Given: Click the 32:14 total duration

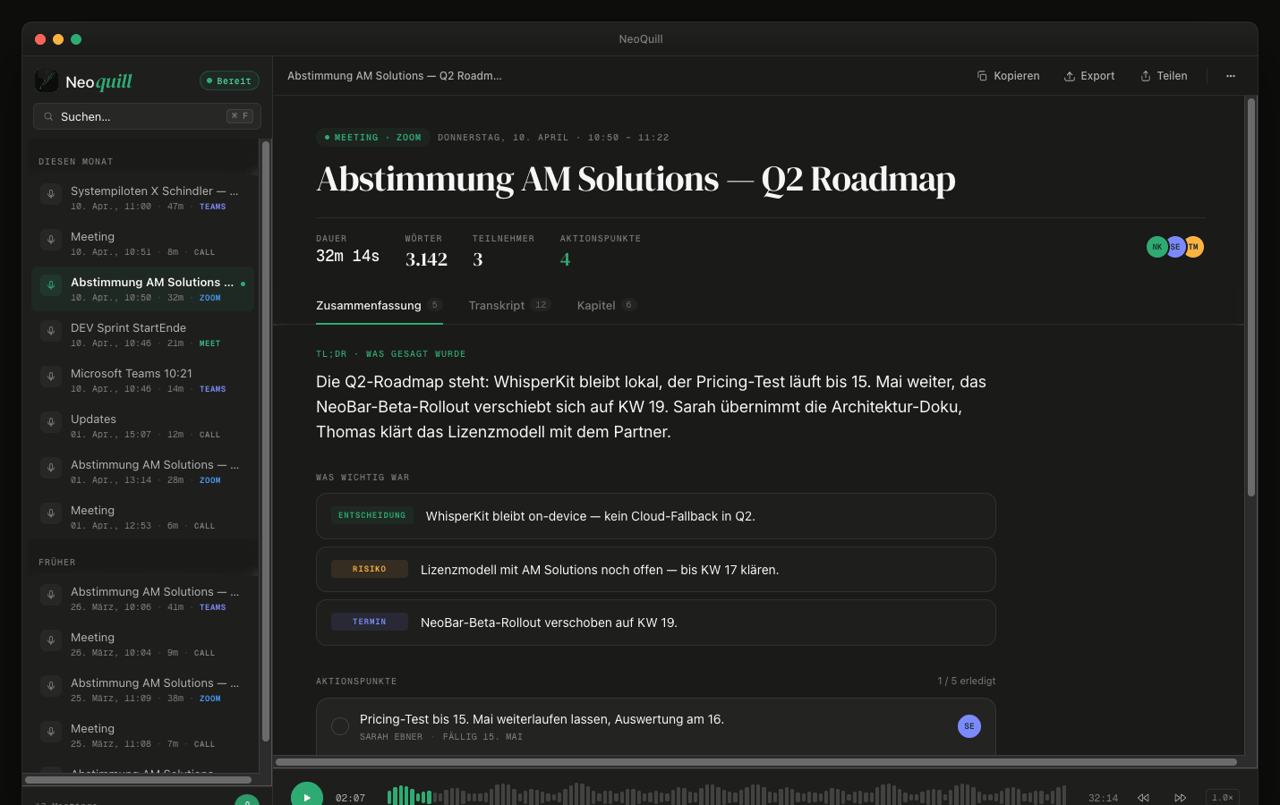Looking at the screenshot, I should coord(1103,798).
